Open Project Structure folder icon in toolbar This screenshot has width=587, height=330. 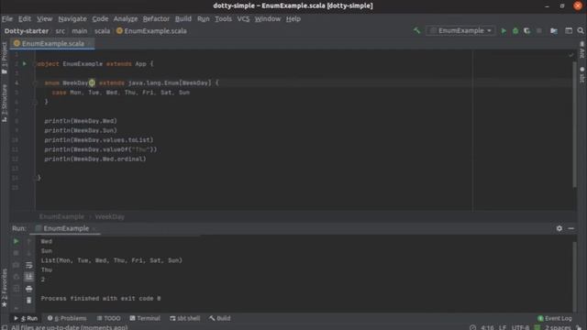[x=554, y=31]
